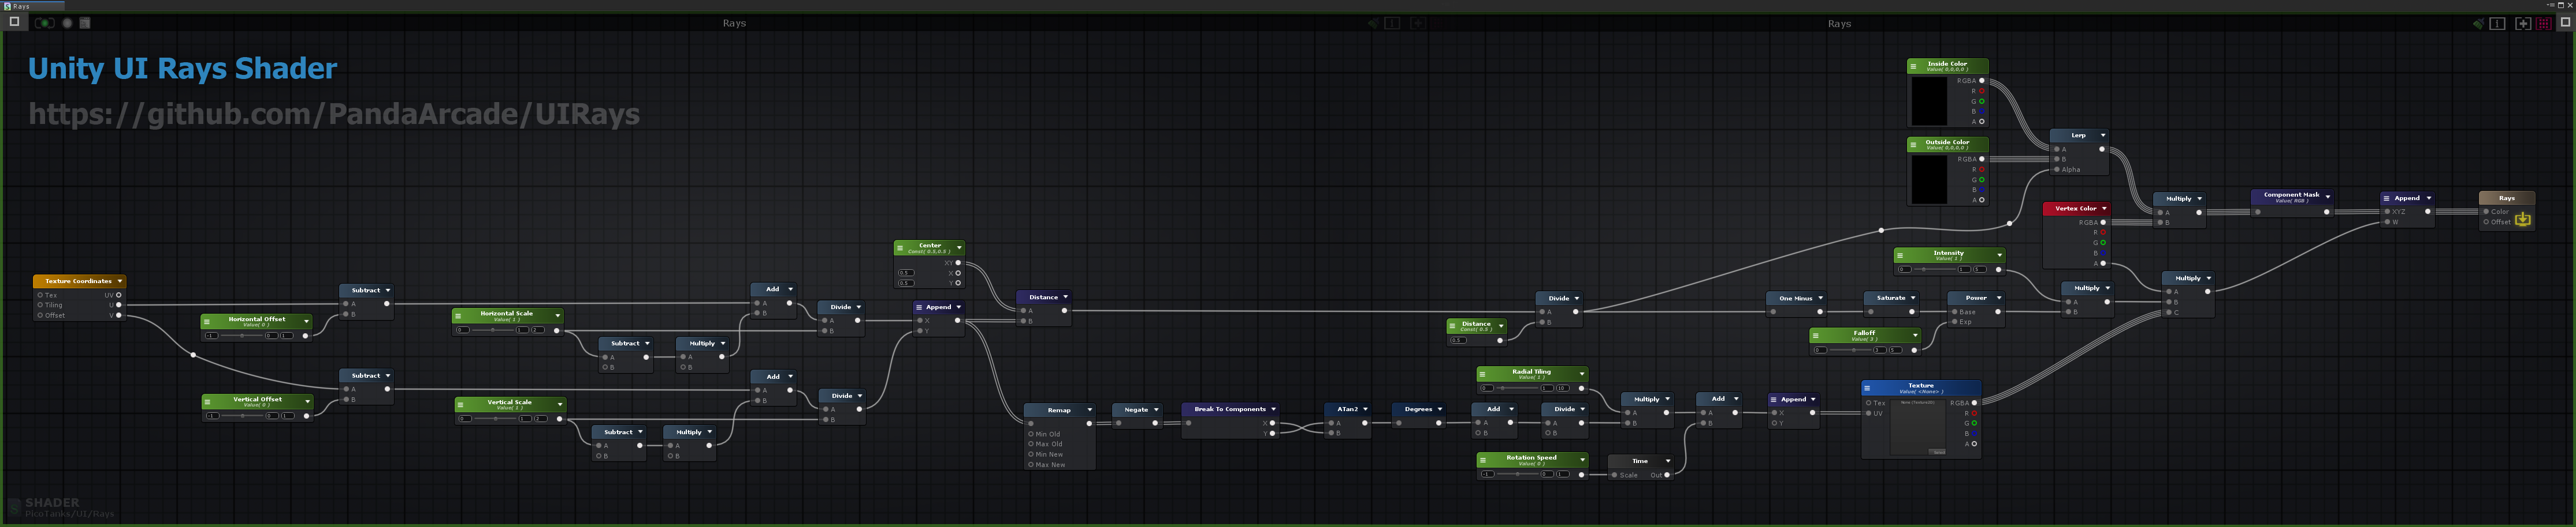Open the node info icon in toolbar
The height and width of the screenshot is (527, 2576).
2497,23
